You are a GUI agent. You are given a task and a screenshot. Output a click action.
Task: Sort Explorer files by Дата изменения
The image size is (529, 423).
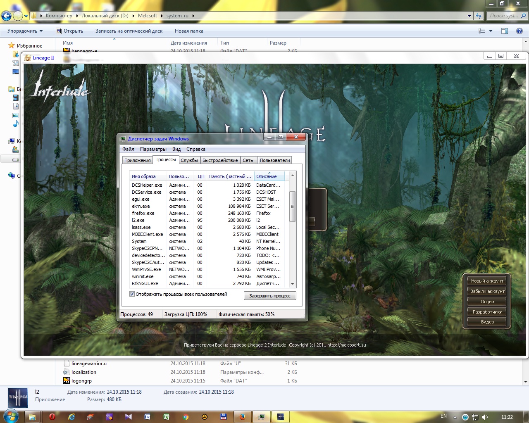click(189, 43)
